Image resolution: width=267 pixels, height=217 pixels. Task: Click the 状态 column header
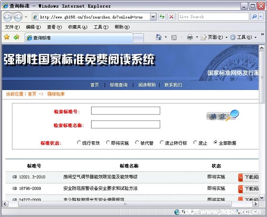point(216,166)
